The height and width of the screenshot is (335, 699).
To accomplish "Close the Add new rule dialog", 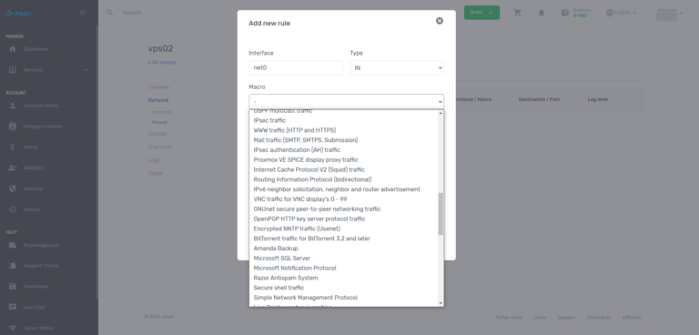I will [440, 21].
